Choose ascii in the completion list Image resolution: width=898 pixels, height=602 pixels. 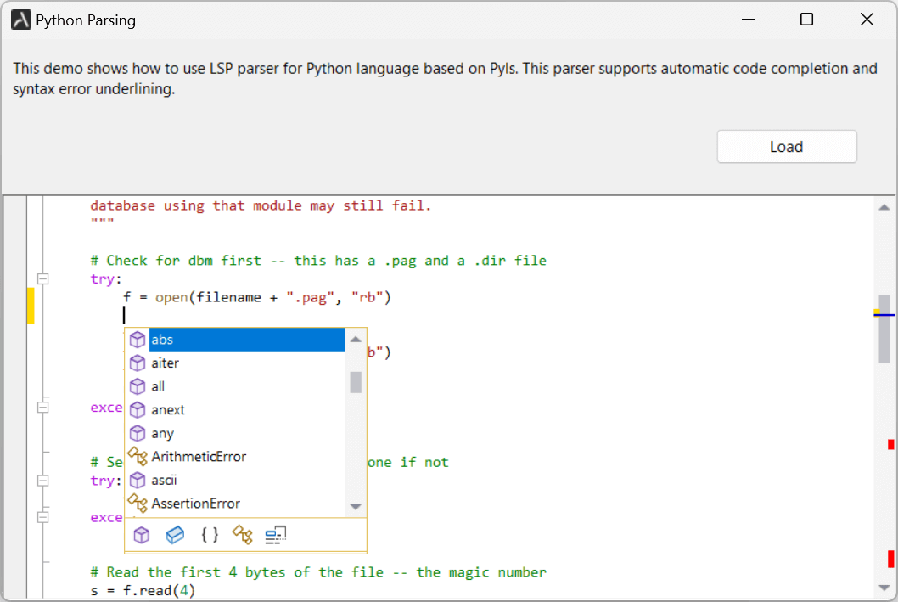(x=164, y=481)
